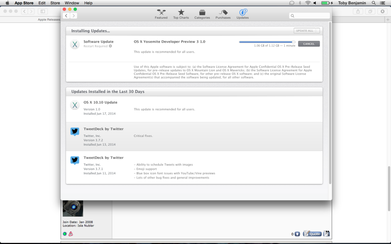Image resolution: width=391 pixels, height=244 pixels.
Task: Click Safari show all tabs button
Action: click(370, 11)
